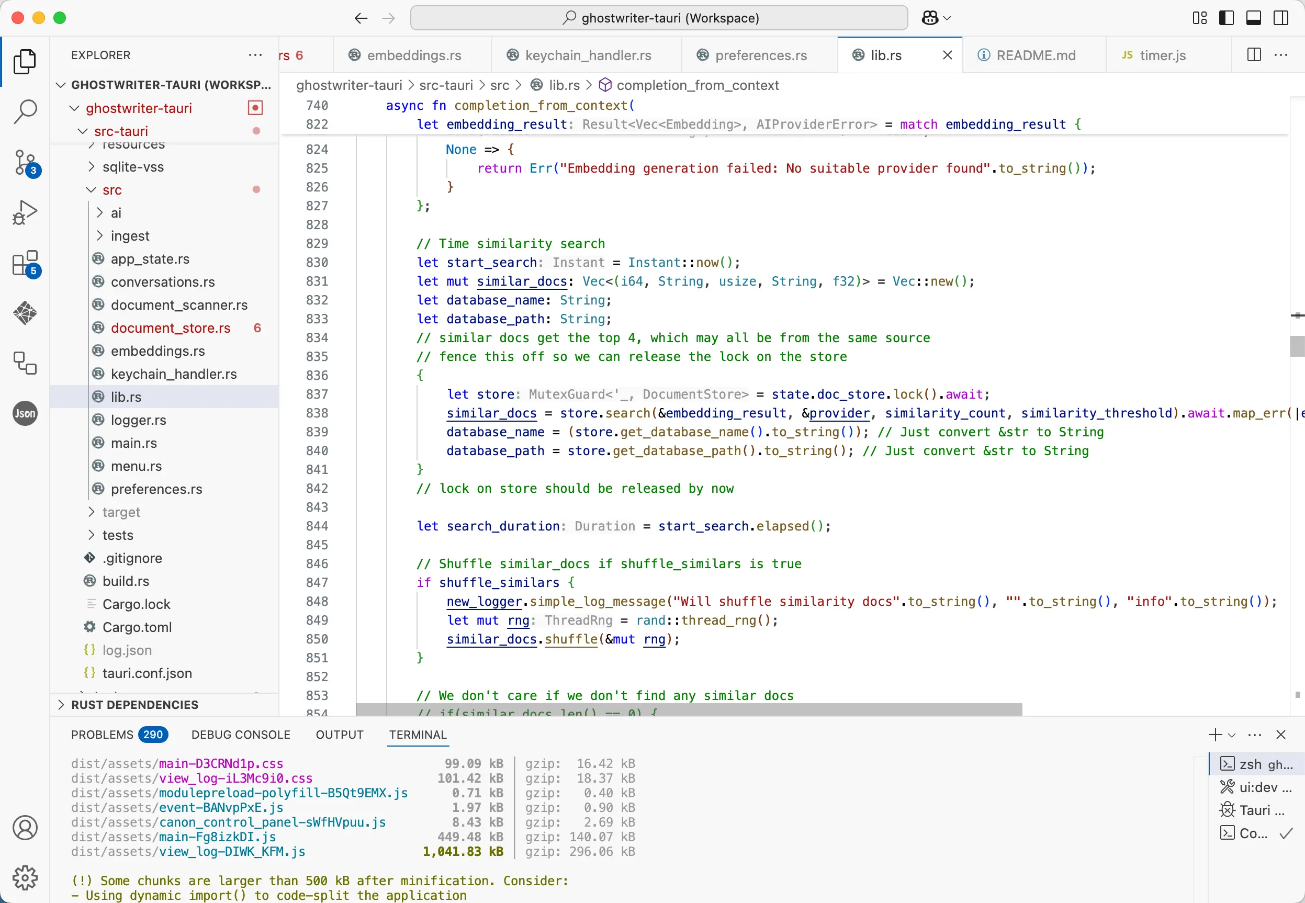Click the horizontal editor scrollbar

click(689, 709)
